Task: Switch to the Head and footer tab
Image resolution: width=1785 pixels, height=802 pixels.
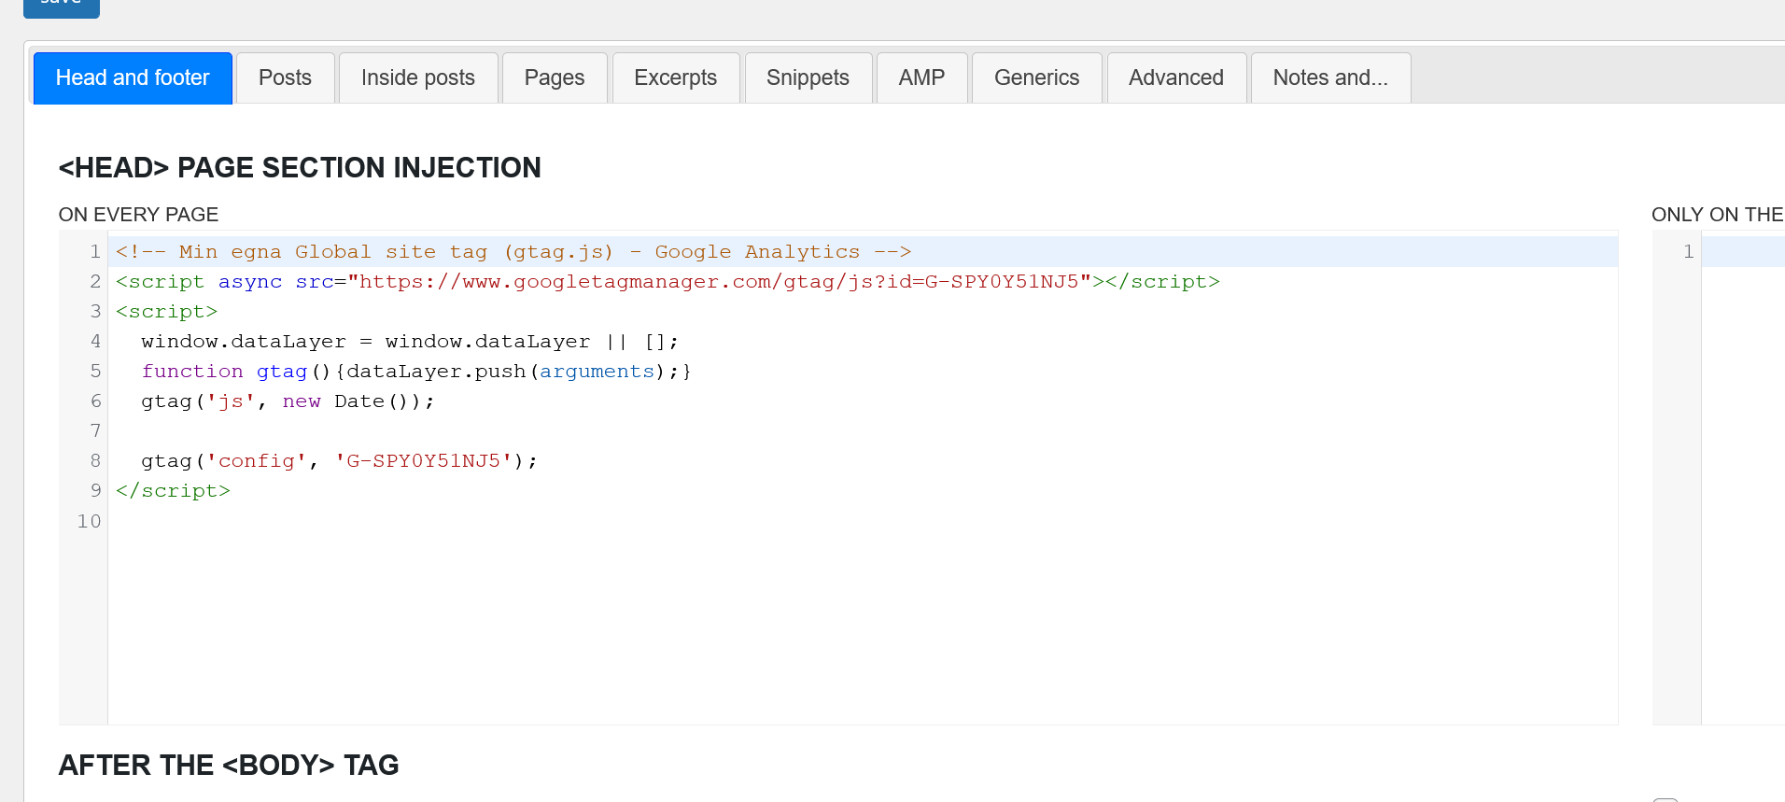Action: tap(133, 77)
